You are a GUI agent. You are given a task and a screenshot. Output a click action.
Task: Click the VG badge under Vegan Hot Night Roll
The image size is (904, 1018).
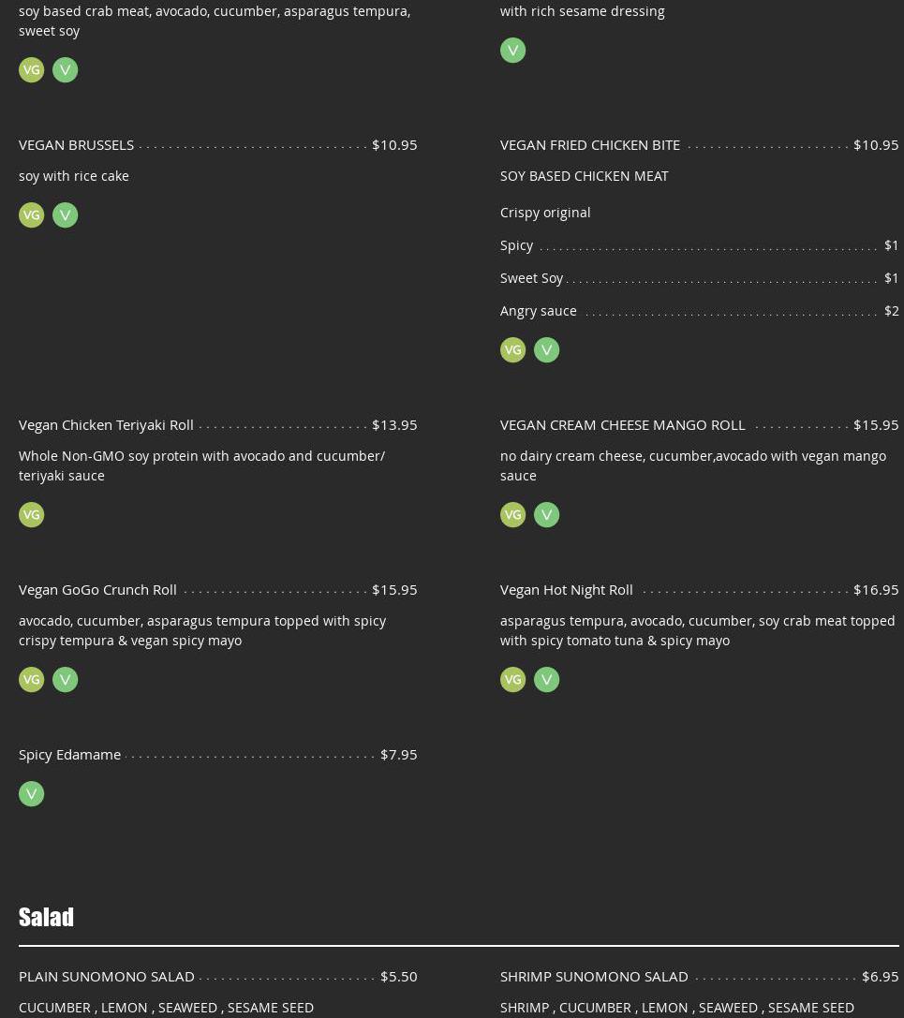click(x=512, y=680)
